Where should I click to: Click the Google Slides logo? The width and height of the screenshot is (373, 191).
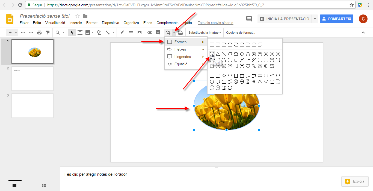10,19
